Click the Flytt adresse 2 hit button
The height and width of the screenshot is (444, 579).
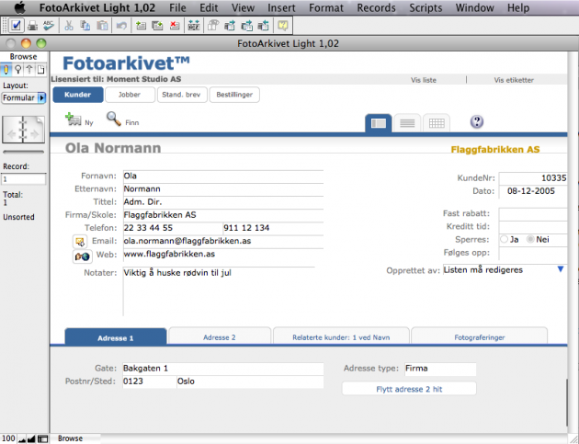point(409,389)
